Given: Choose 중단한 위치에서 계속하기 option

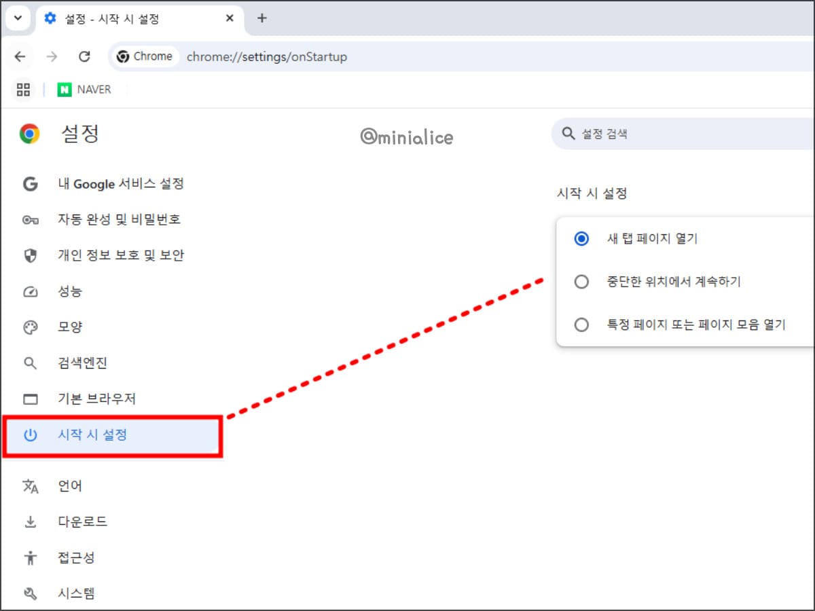Looking at the screenshot, I should pos(581,281).
